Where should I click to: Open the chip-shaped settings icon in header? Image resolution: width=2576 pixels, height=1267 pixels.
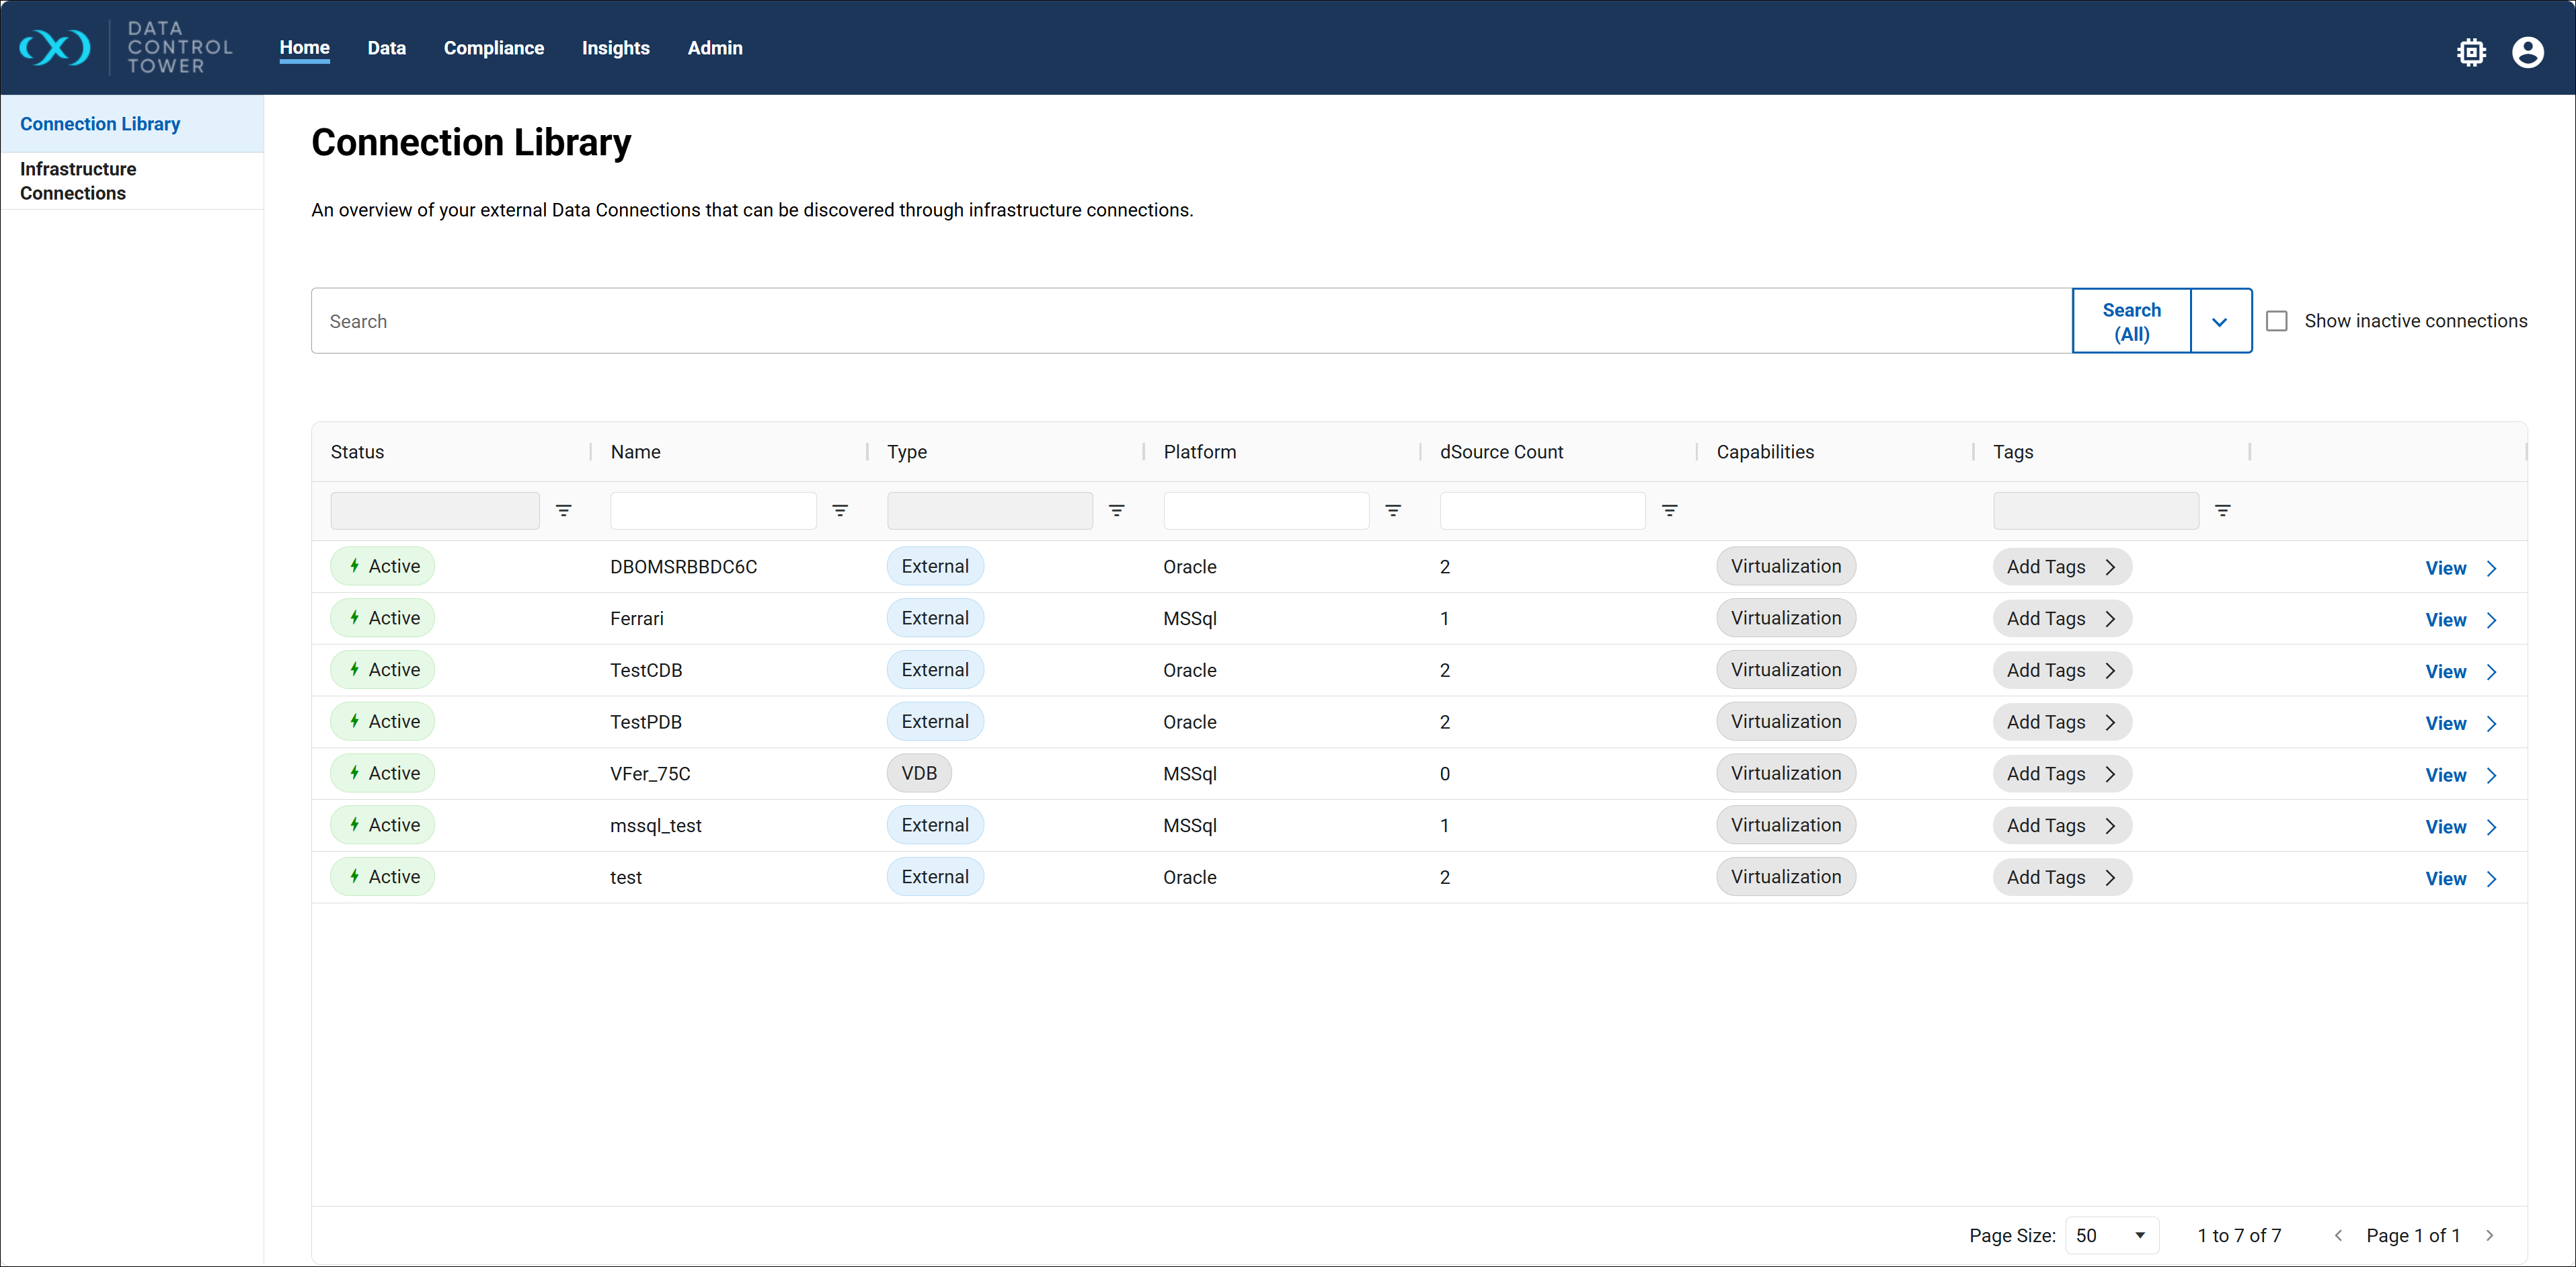[2471, 52]
